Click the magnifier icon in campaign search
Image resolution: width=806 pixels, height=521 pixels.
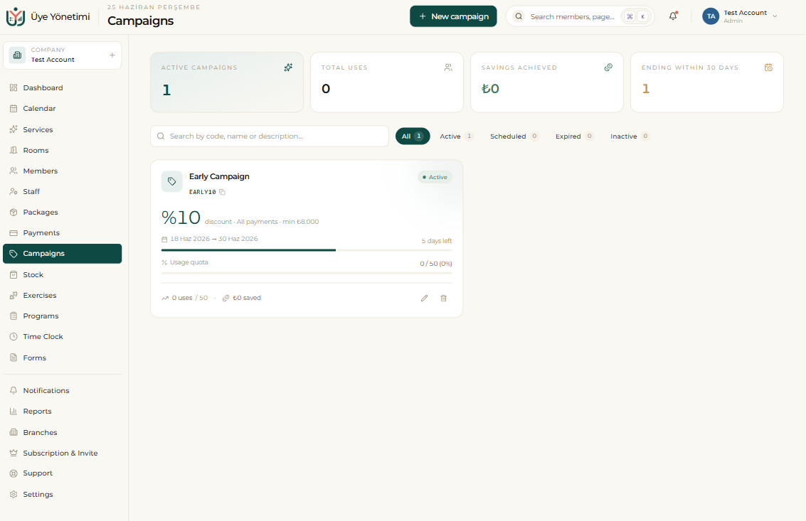[x=161, y=136]
